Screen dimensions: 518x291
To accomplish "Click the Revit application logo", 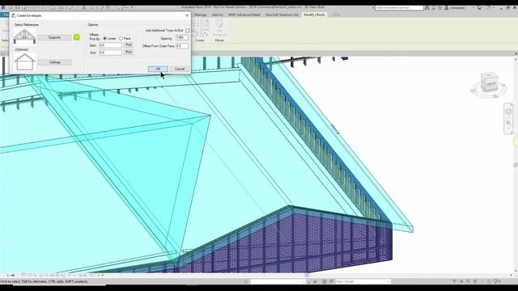I will [x=3, y=7].
